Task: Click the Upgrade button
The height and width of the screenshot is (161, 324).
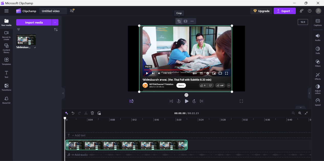Action: coord(261,11)
